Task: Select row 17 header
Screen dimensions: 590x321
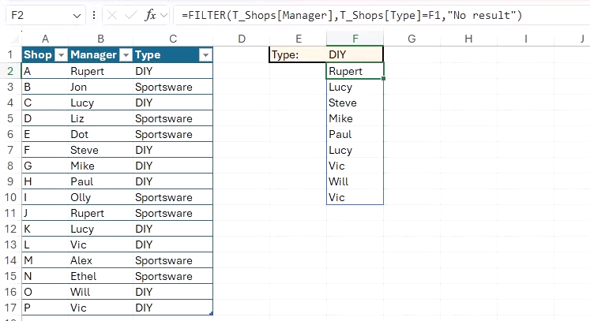Action: point(10,308)
